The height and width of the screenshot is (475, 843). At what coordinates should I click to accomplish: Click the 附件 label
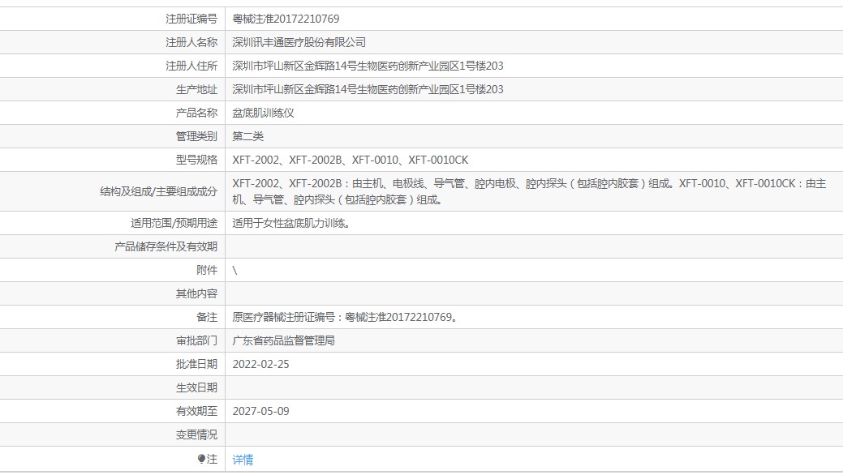pyautogui.click(x=207, y=270)
